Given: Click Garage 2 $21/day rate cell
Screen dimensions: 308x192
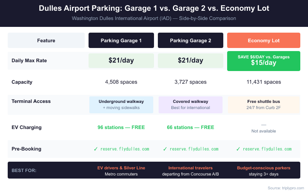Looking at the screenshot, I should coord(191,61).
